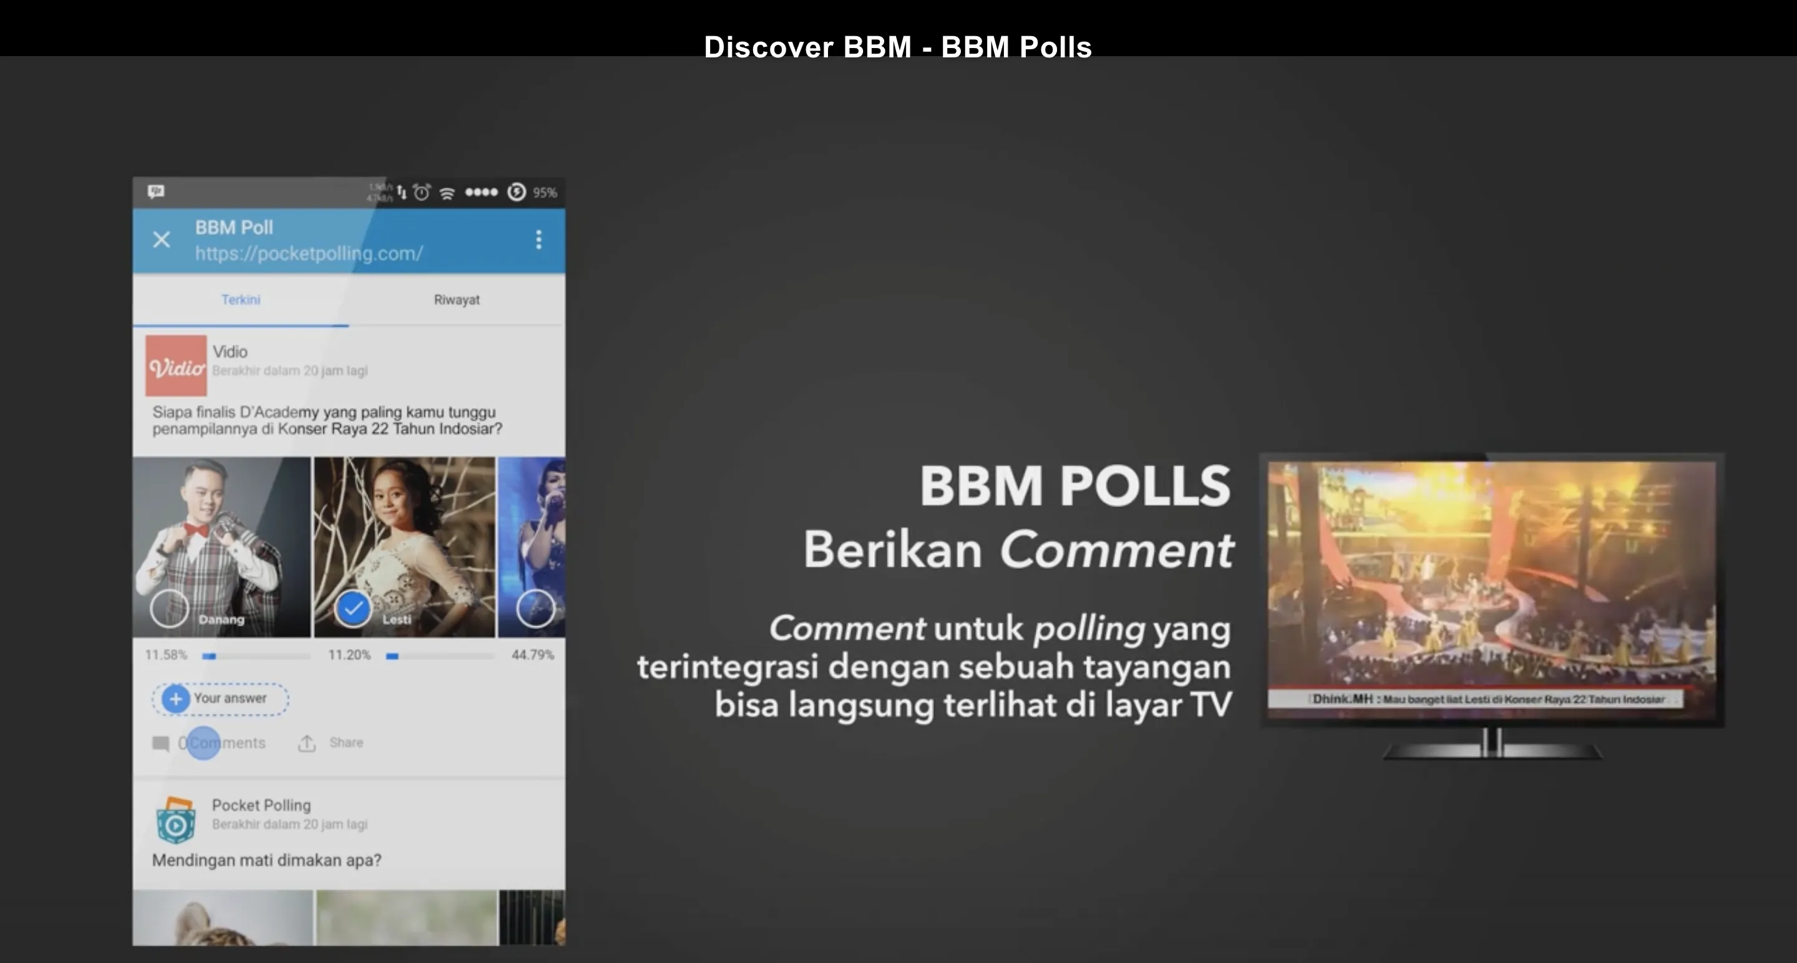Click the 'Mendingan mati dimakan apa?' question
The width and height of the screenshot is (1797, 963).
266,861
